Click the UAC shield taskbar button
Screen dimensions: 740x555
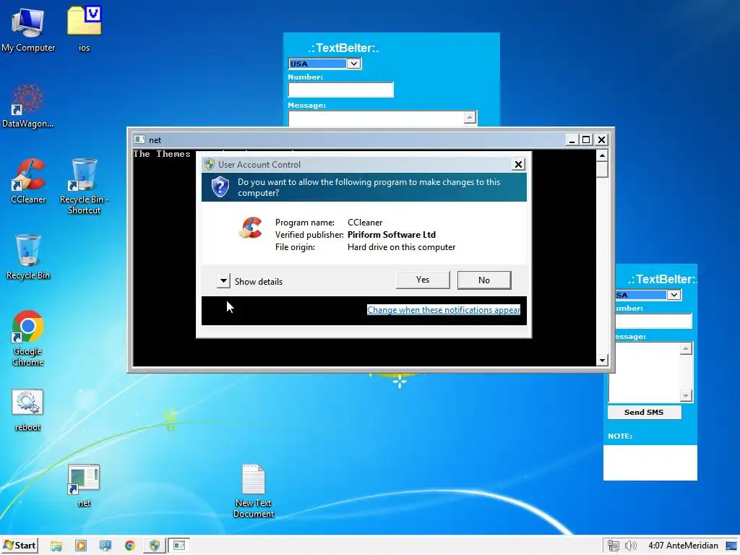[x=155, y=546]
